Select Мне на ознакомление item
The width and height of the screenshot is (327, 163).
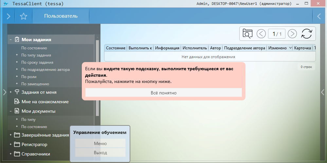click(45, 102)
